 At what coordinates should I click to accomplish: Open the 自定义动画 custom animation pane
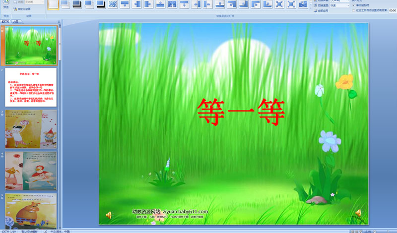(22, 9)
